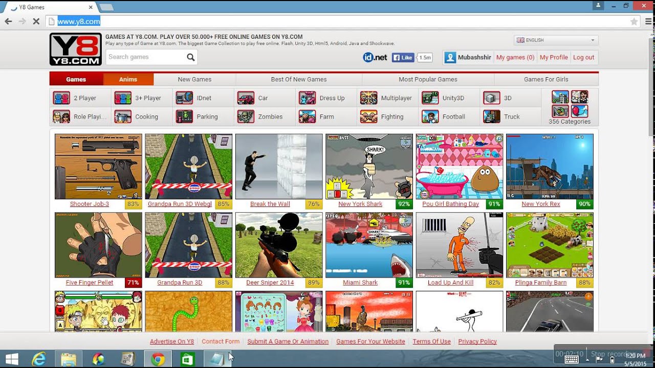Viewport: 655px width, 368px height.
Task: Open Pou Girl Bathing Day thumbnail
Action: click(x=460, y=167)
